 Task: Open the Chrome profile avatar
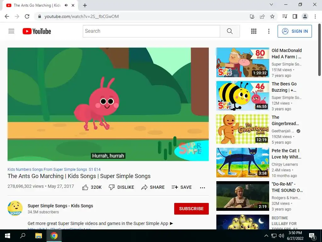point(305,16)
